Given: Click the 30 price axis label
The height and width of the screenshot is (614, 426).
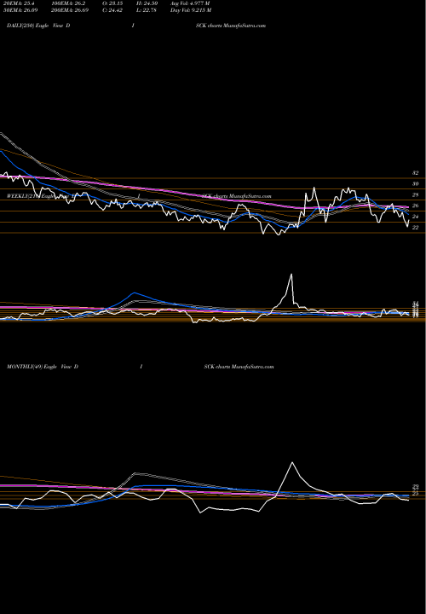Looking at the screenshot, I should pos(416,183).
